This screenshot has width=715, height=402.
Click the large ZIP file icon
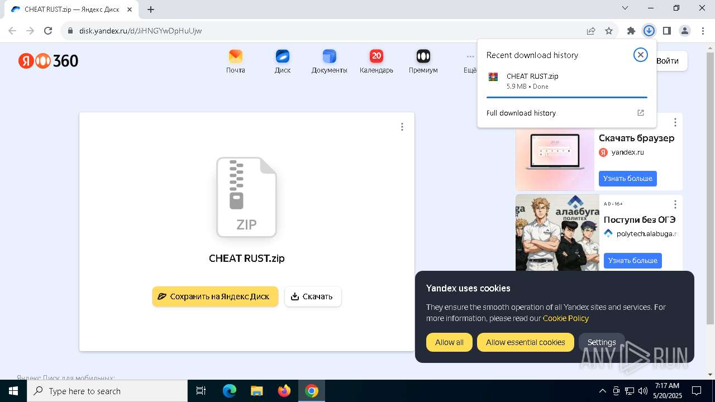[246, 197]
